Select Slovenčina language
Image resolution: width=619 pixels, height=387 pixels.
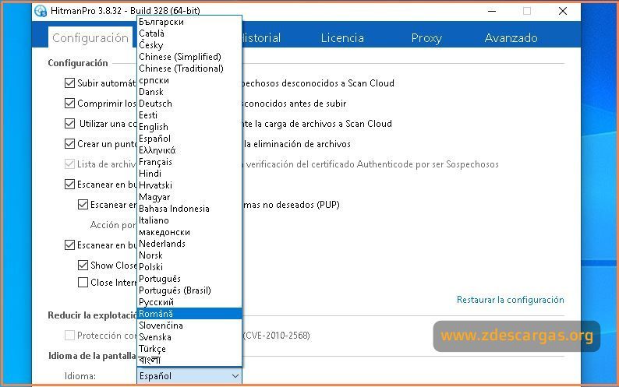pyautogui.click(x=189, y=325)
